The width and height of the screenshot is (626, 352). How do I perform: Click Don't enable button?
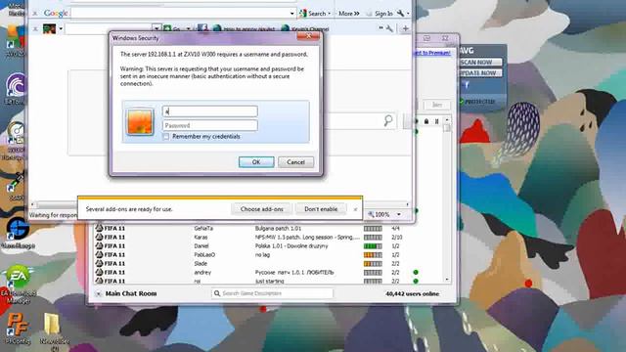click(x=321, y=209)
